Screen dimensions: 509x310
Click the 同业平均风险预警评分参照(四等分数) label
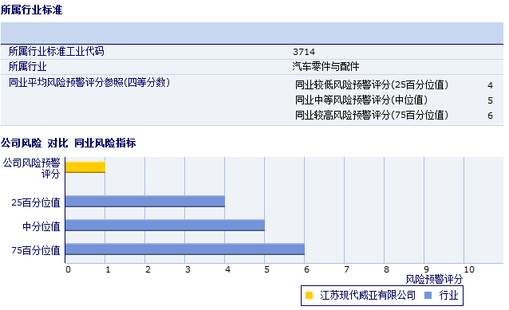(x=89, y=82)
